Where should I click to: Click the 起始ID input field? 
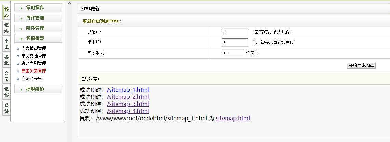(x=235, y=32)
